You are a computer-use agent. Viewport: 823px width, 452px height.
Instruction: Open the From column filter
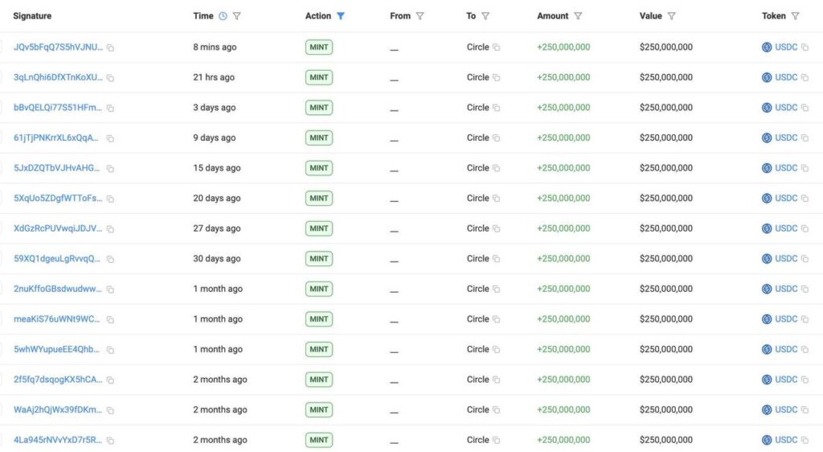(x=420, y=16)
